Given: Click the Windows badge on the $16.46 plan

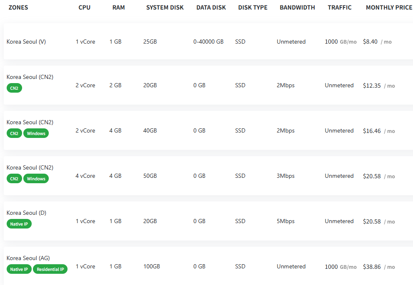Looking at the screenshot, I should tap(36, 133).
